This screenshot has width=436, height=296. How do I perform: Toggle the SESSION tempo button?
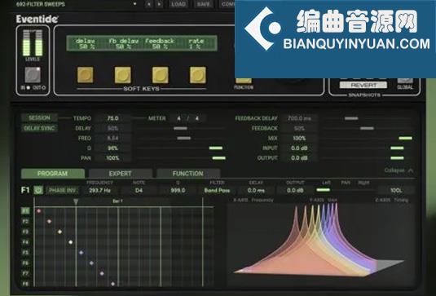click(x=39, y=117)
